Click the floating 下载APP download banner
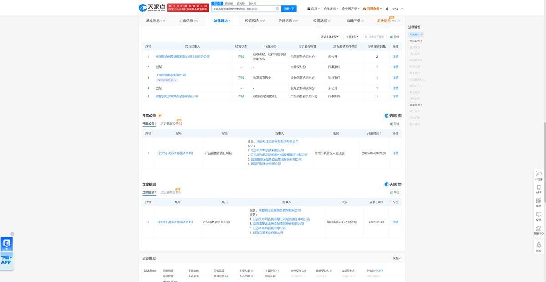The height and width of the screenshot is (282, 546). (x=7, y=253)
